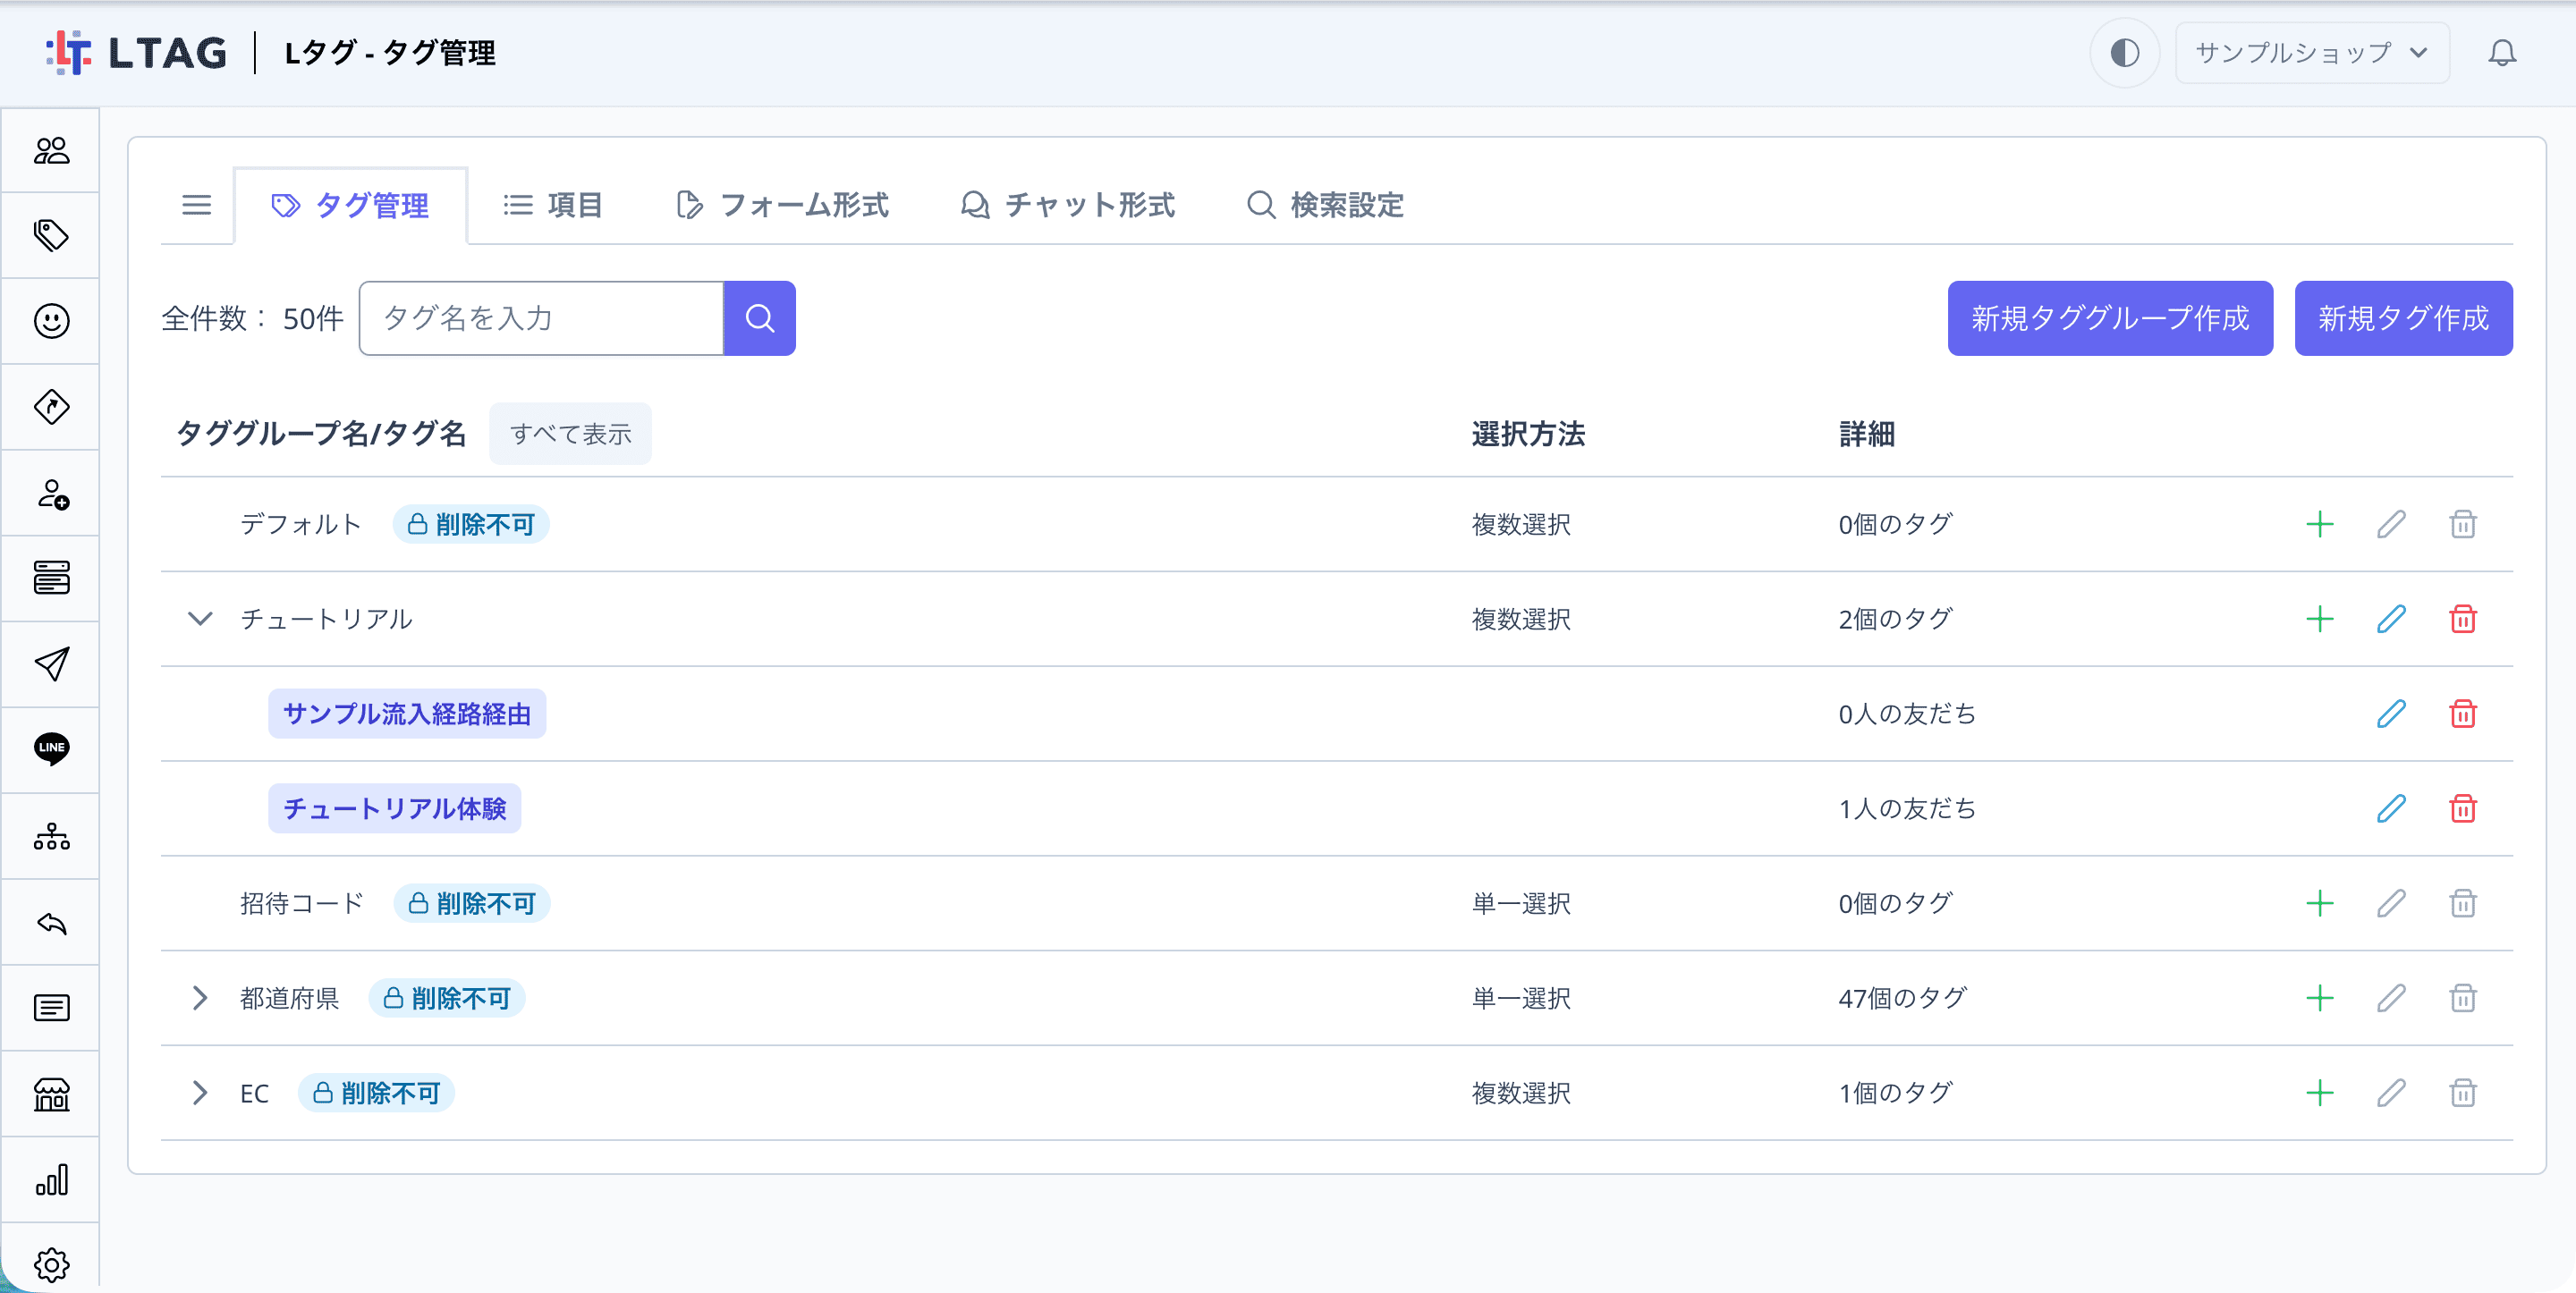Open the friends list sidebar icon

(51, 150)
